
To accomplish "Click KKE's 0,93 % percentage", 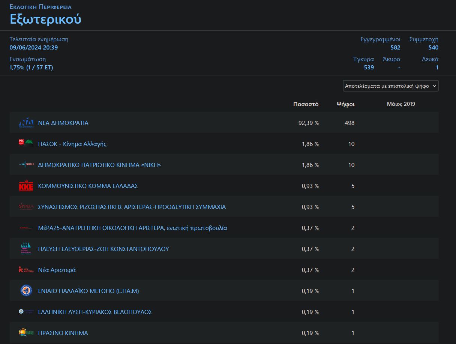I will pos(310,186).
